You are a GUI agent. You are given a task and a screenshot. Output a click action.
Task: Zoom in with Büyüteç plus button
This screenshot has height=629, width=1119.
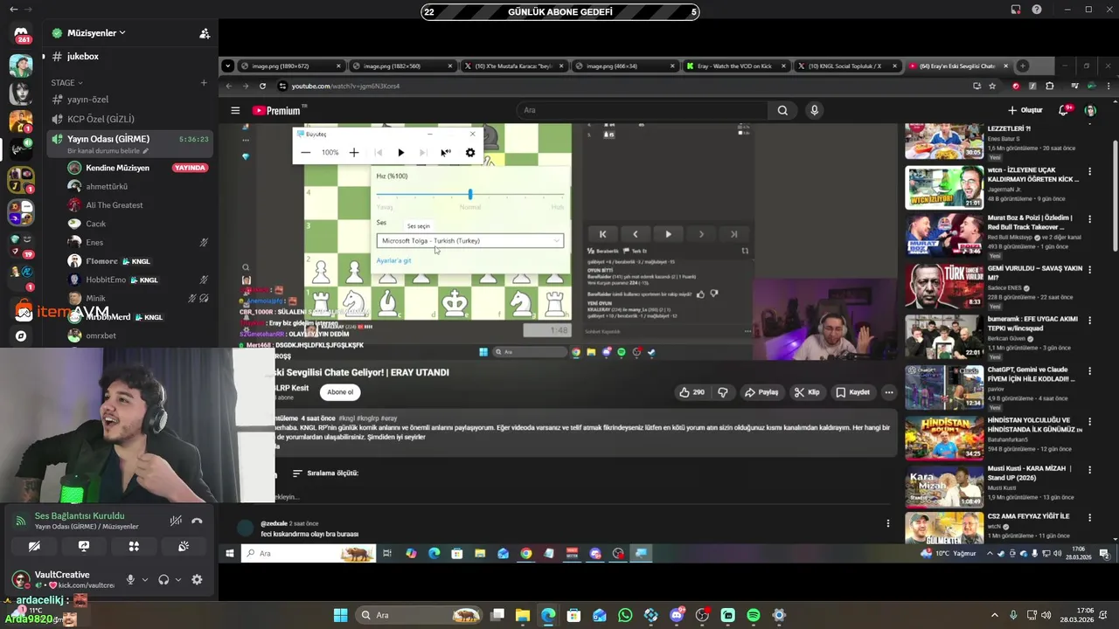[354, 152]
